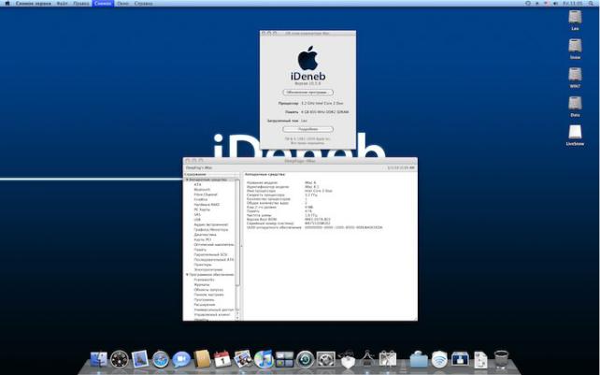Select Hardware RAID in the sidebar
Screen dimensions: 600x375
[x=207, y=205]
